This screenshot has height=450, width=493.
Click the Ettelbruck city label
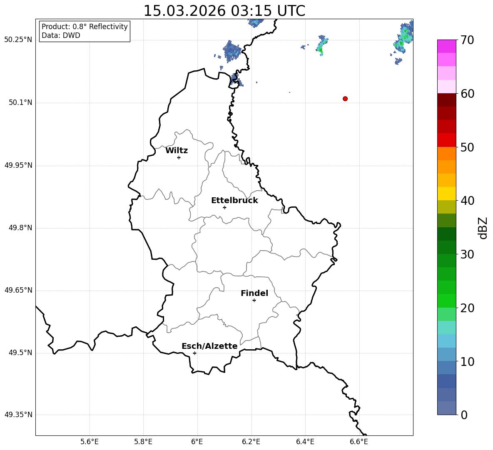coord(234,201)
